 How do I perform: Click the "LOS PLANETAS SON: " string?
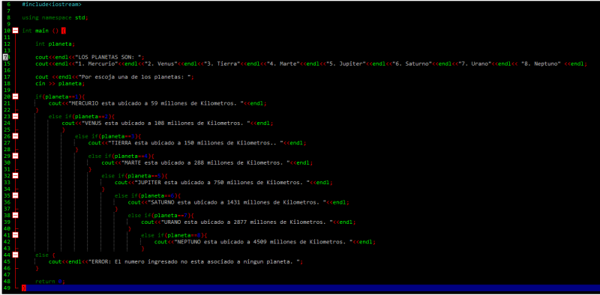(x=108, y=57)
